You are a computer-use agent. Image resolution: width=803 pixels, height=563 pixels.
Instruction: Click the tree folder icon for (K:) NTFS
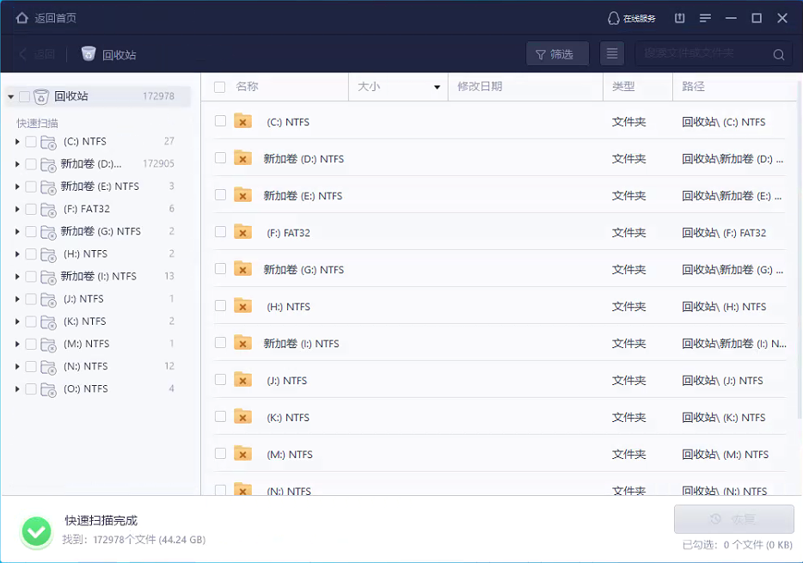pos(48,322)
